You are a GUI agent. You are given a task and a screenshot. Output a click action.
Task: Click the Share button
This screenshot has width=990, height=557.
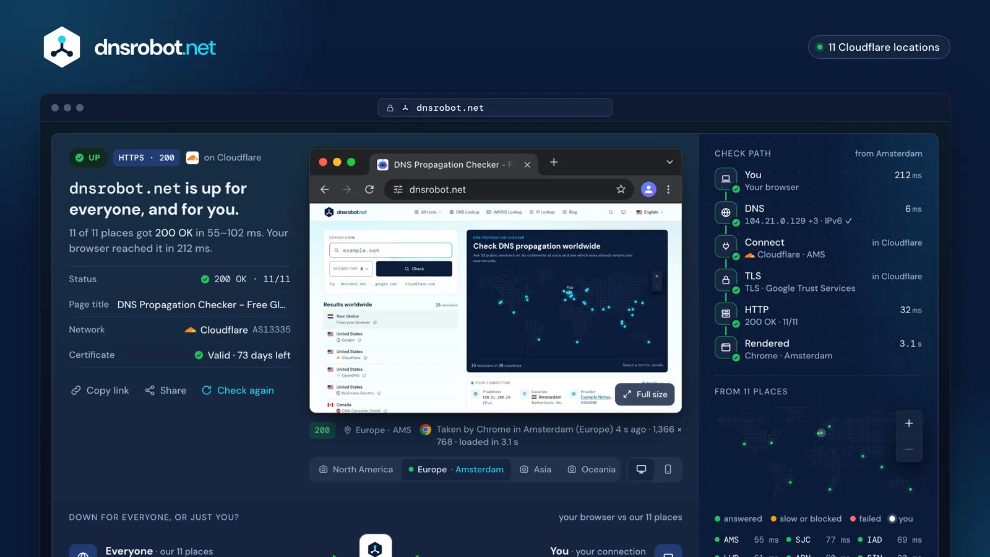click(165, 391)
